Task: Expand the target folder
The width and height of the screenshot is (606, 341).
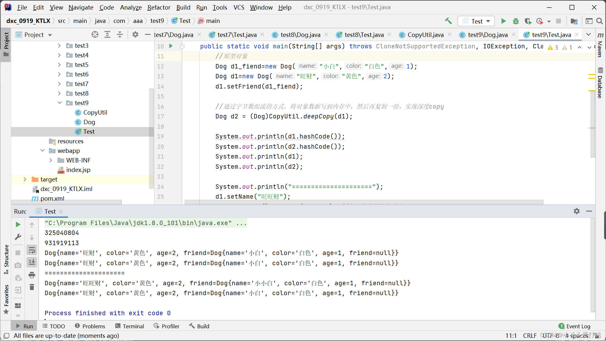Action: click(x=25, y=179)
